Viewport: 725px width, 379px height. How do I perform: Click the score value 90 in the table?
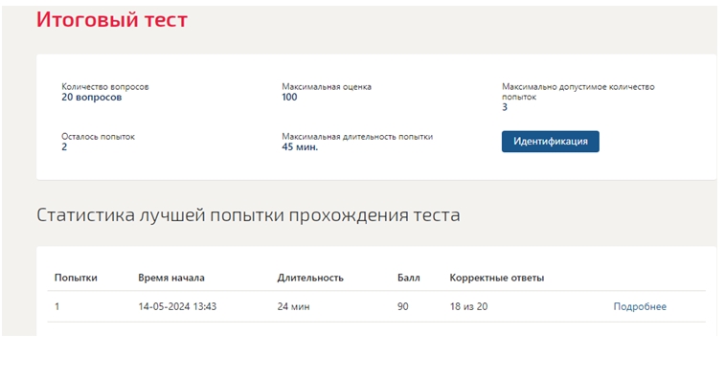coord(403,306)
